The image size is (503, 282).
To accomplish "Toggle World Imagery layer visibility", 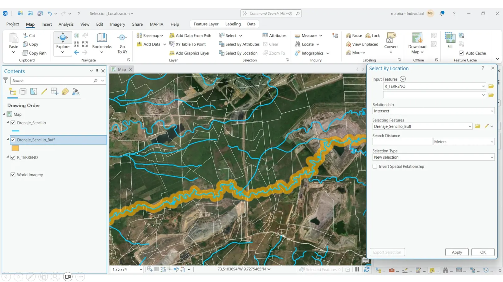I will pyautogui.click(x=13, y=175).
